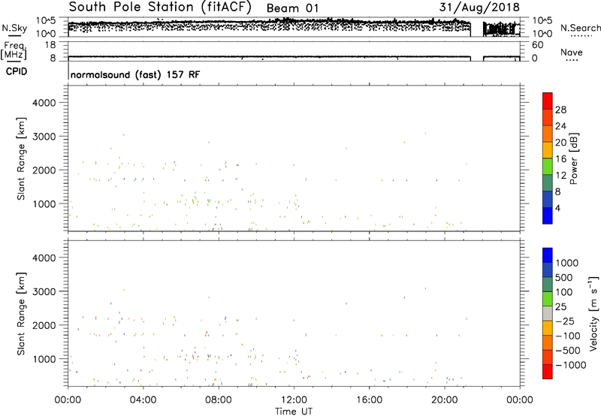Click the -100 label on Velocity colorbar
Viewport: 601px width, 416px height.
coord(568,336)
